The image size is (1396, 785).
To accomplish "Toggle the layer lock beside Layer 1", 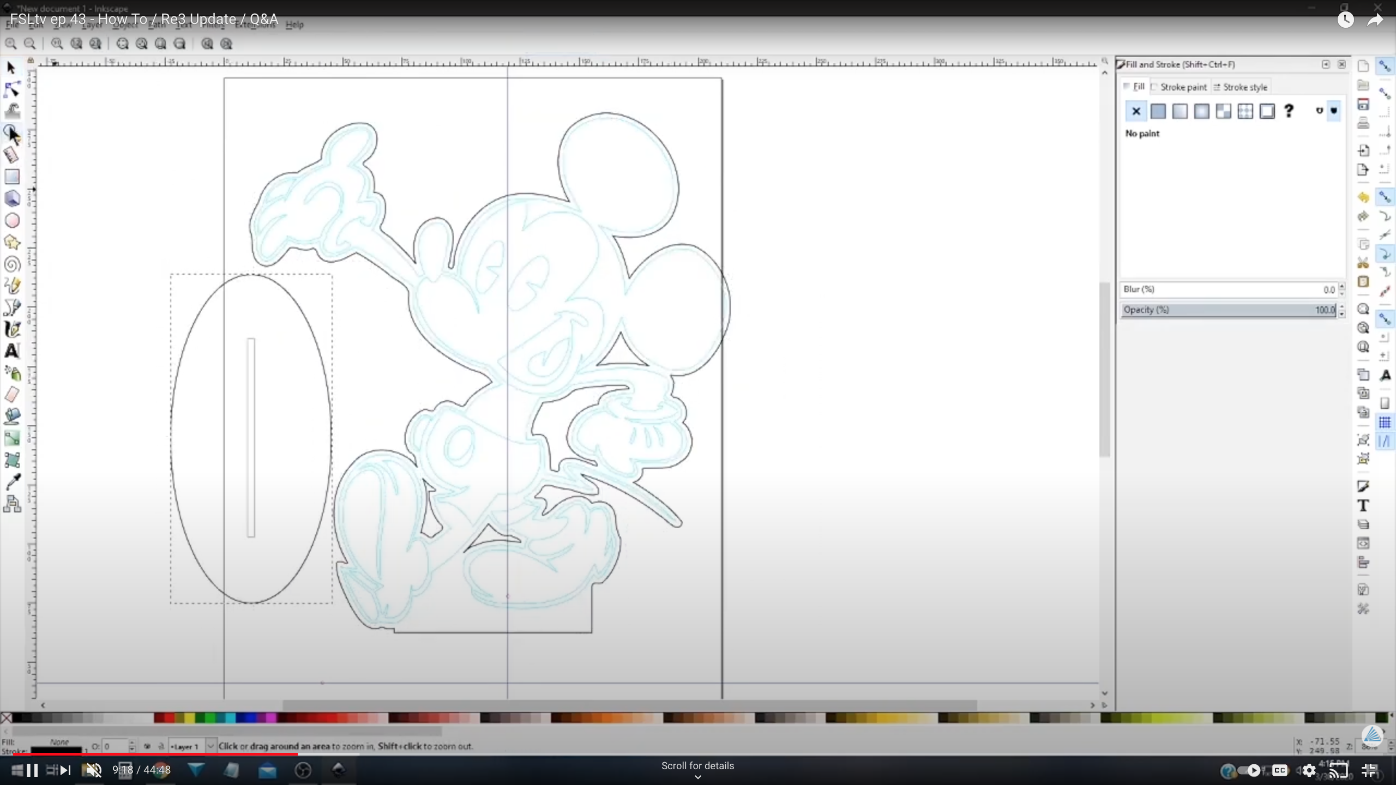I will click(x=161, y=746).
